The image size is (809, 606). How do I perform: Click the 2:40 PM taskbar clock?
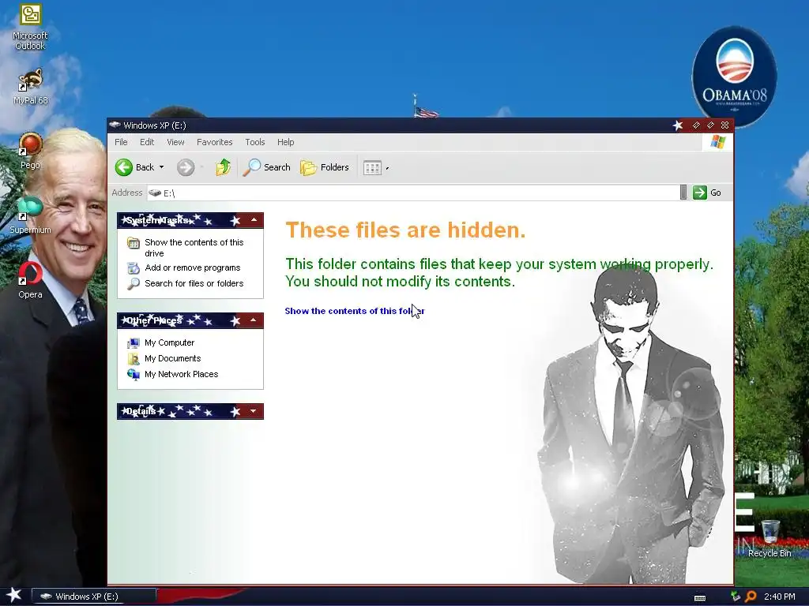click(x=779, y=597)
